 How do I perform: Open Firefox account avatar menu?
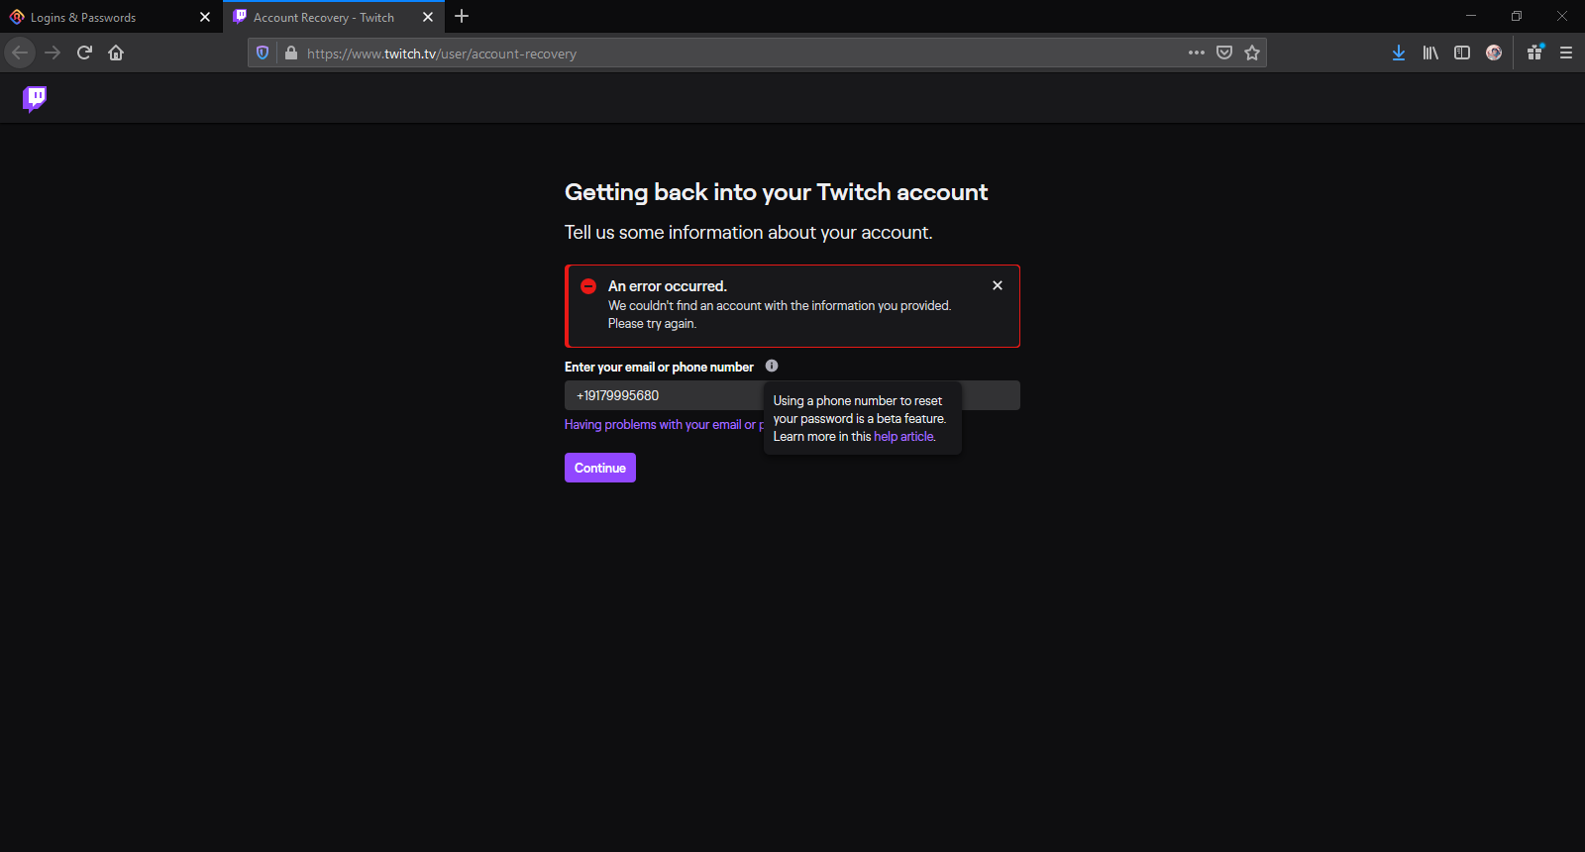[1494, 53]
